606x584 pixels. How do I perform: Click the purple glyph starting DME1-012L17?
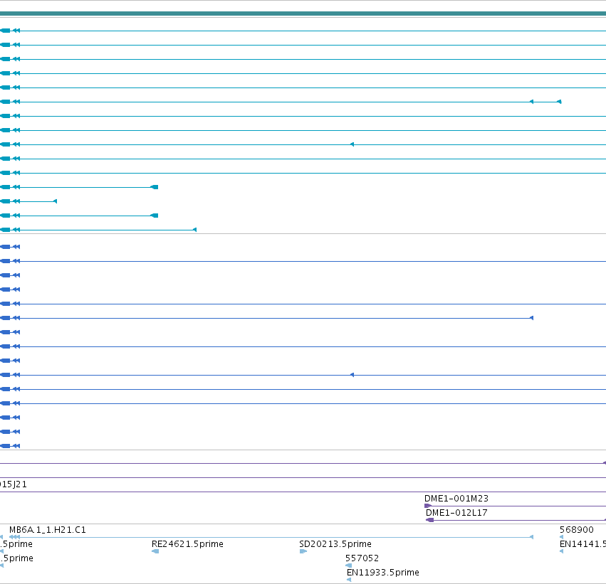[430, 520]
